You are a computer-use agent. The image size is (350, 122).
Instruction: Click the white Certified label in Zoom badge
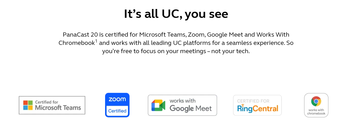tap(117, 111)
